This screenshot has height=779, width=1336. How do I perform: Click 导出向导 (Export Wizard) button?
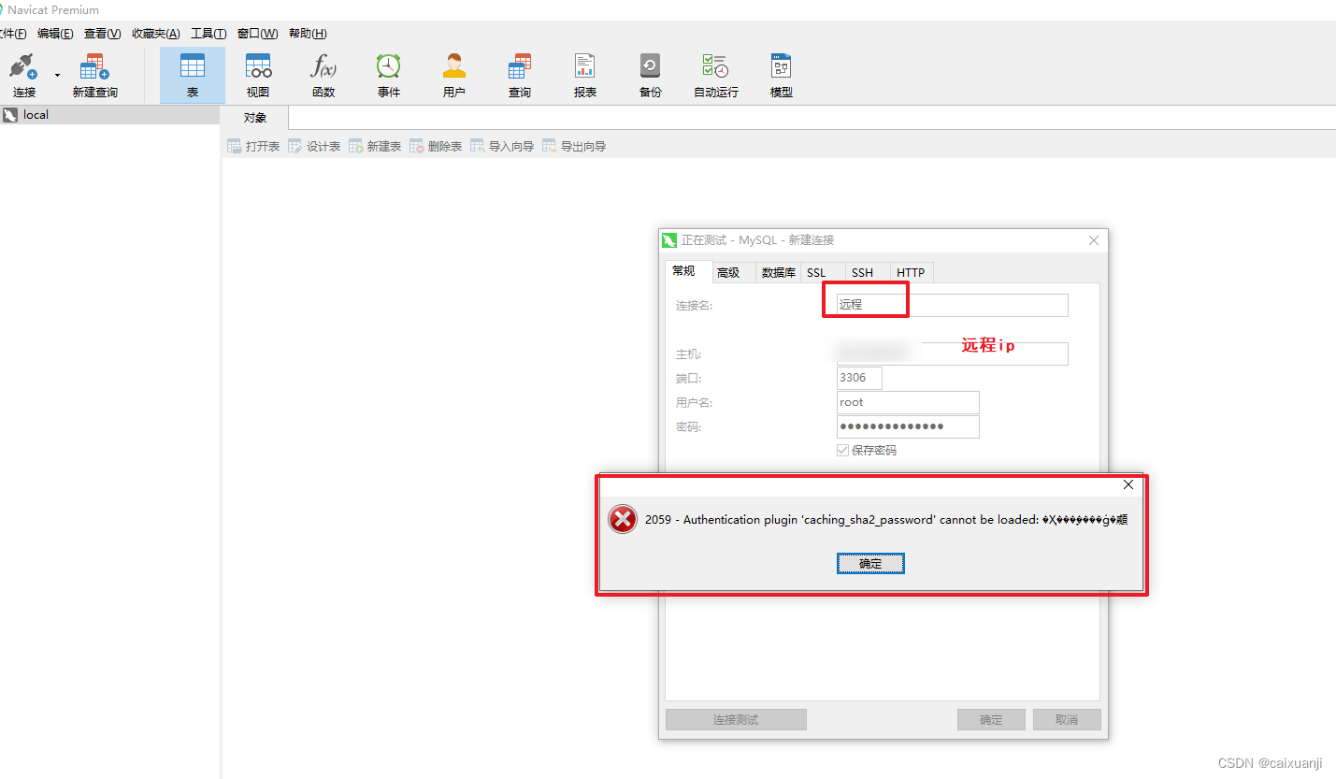tap(574, 147)
